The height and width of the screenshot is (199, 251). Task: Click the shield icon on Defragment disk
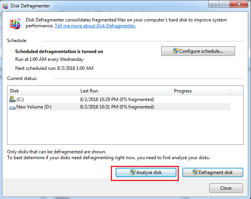(x=195, y=172)
